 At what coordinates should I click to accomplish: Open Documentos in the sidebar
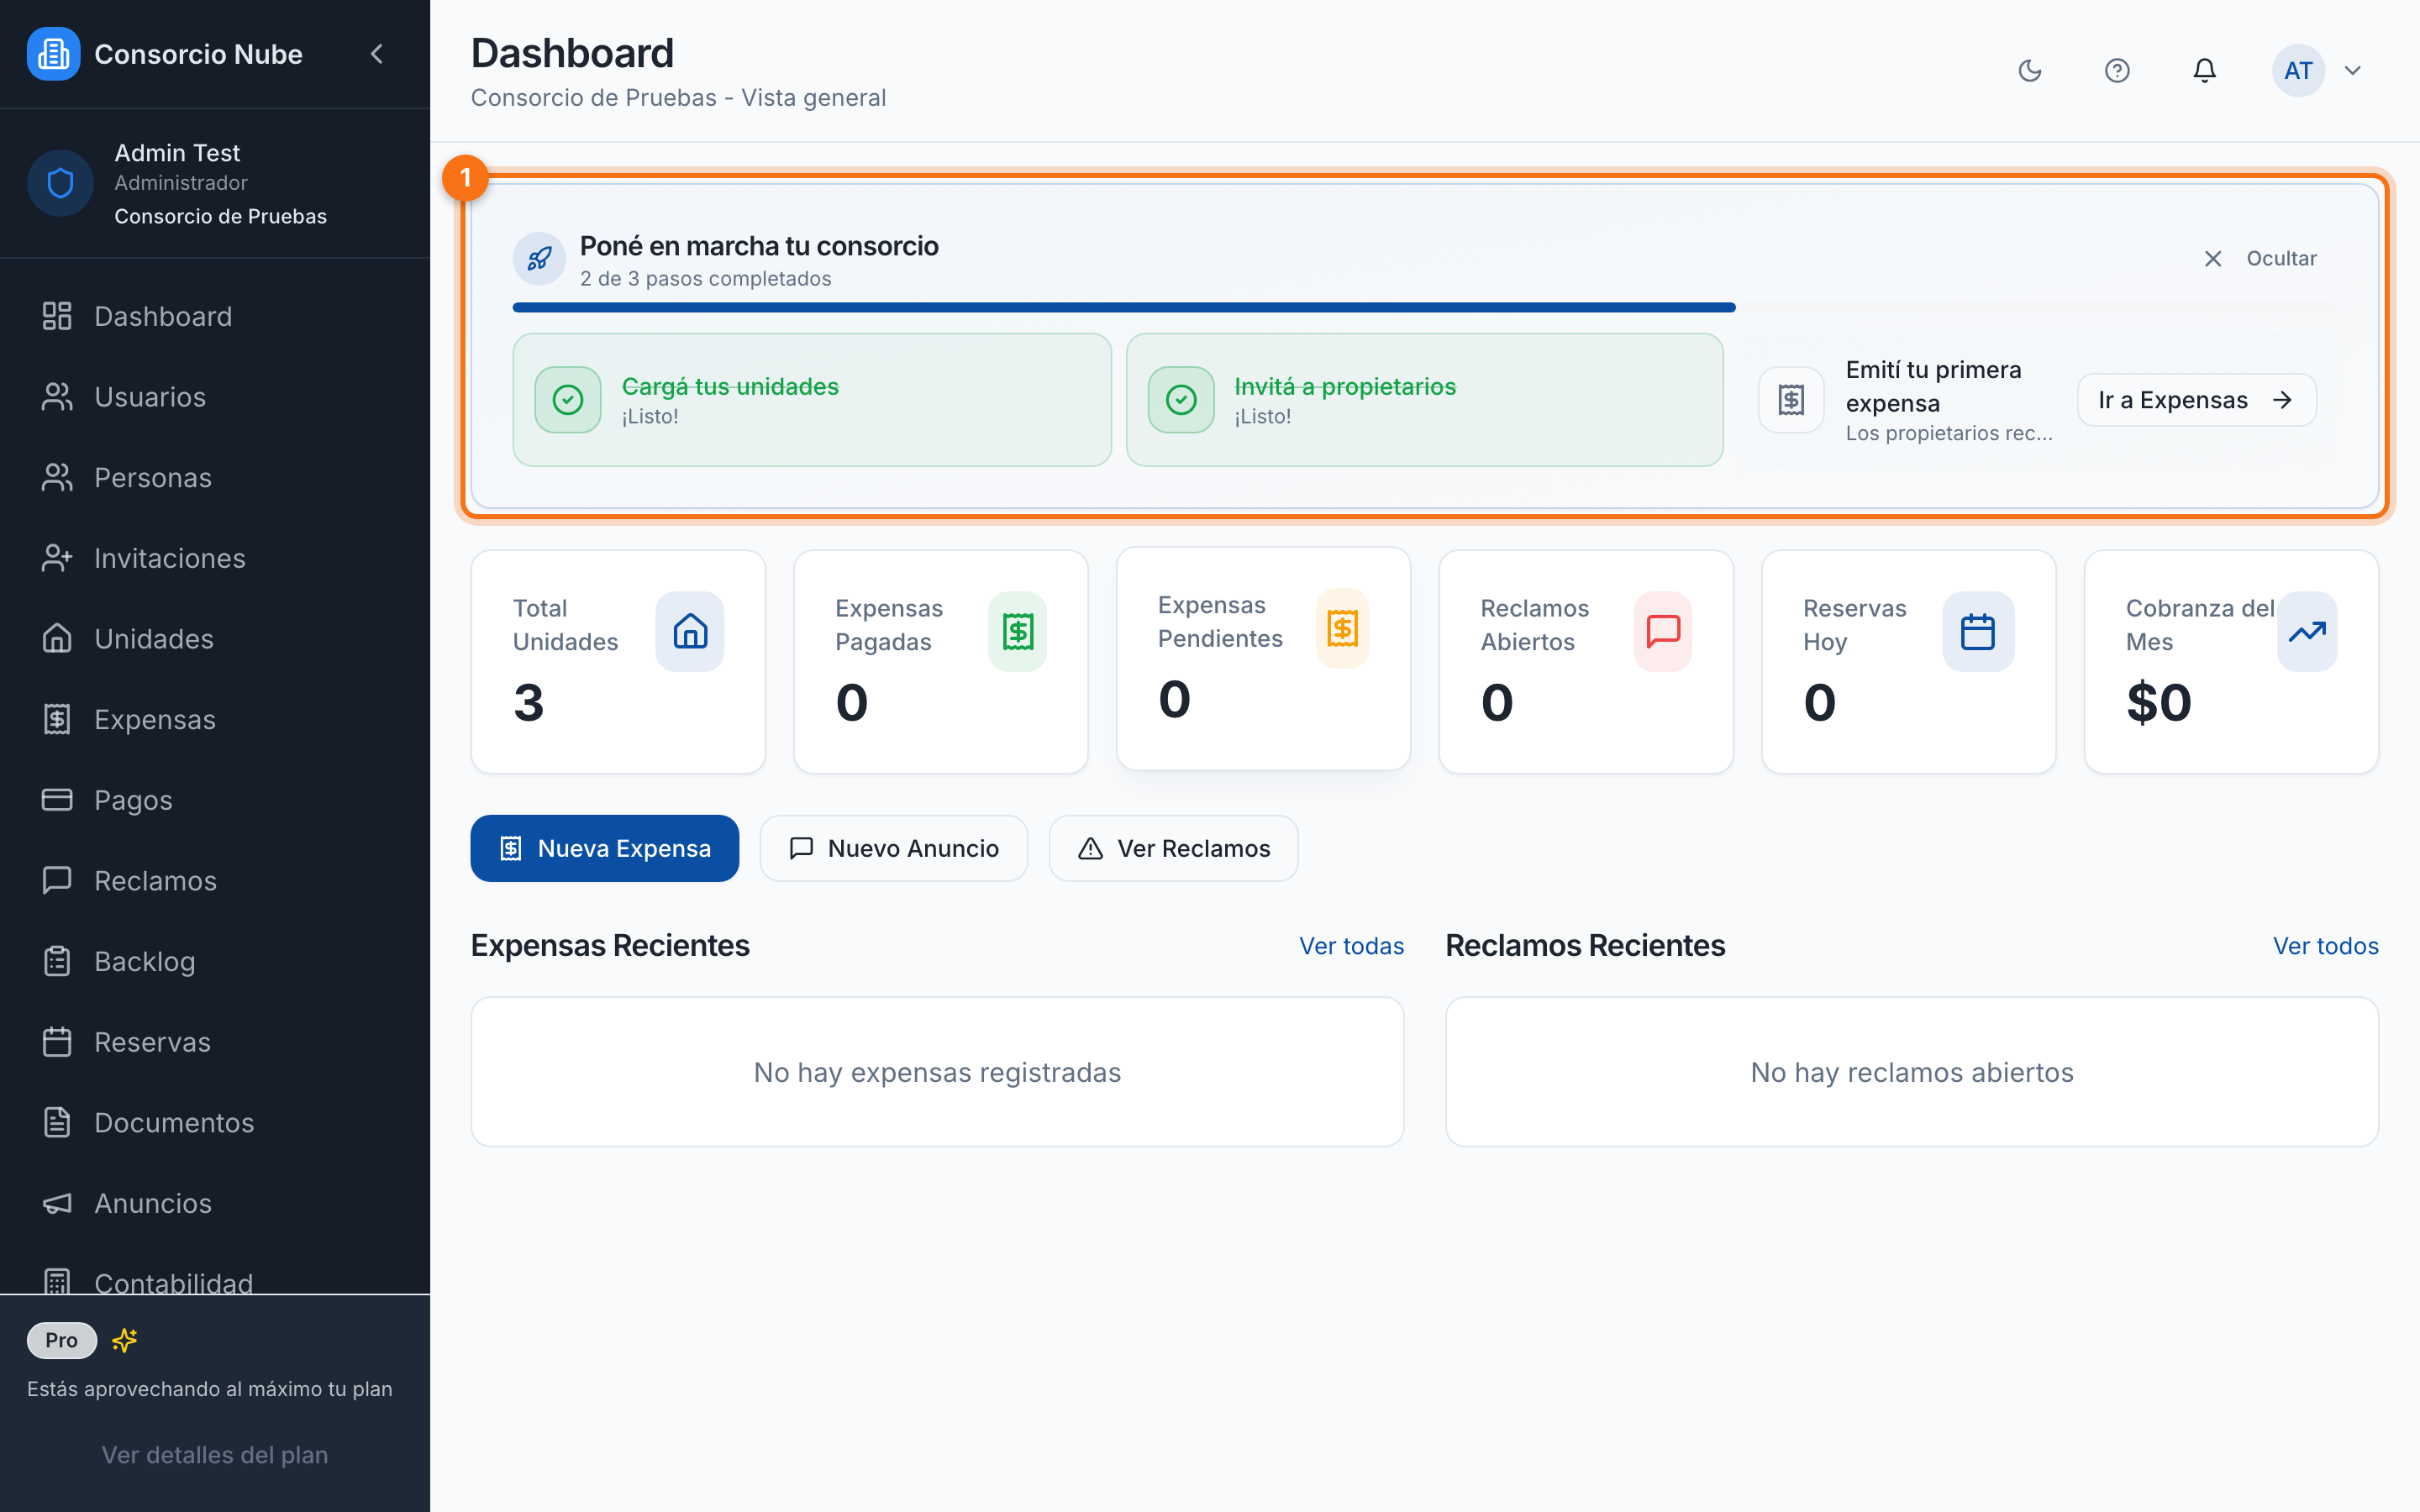tap(215, 1123)
